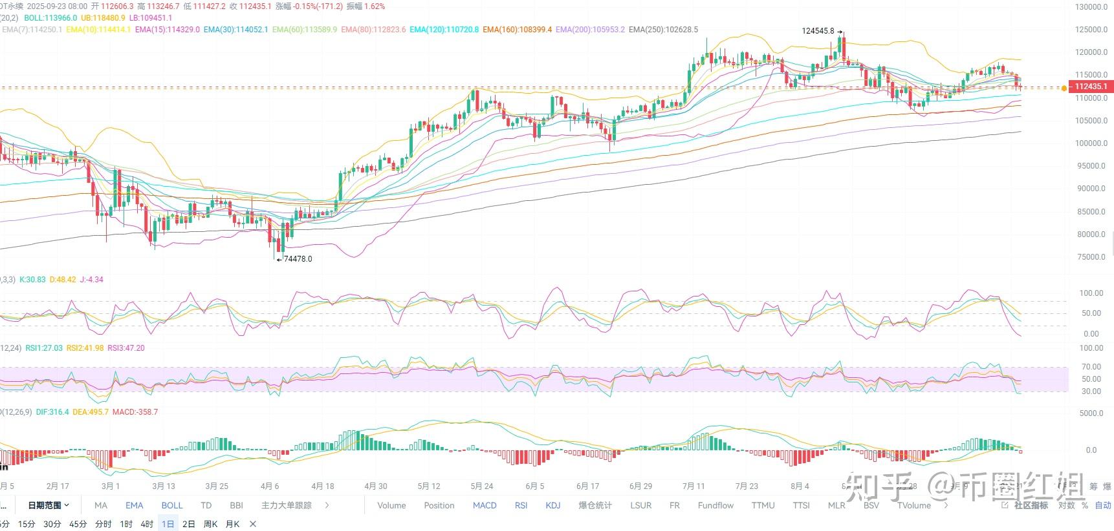The height and width of the screenshot is (531, 1114).
Task: Toggle the EMA overlay indicator
Action: (134, 505)
